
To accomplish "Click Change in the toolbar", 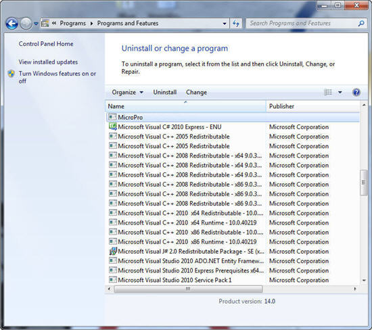I will [x=196, y=92].
